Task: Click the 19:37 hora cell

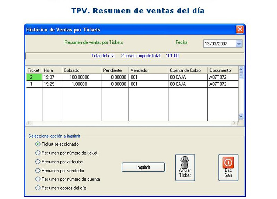Action: 52,77
